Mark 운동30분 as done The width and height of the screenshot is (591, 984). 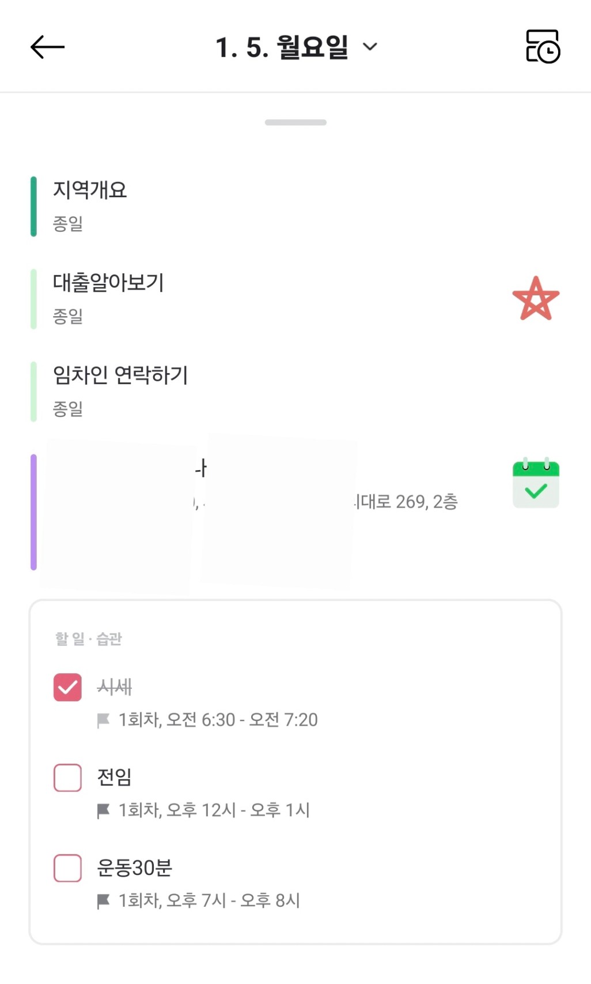pos(67,868)
